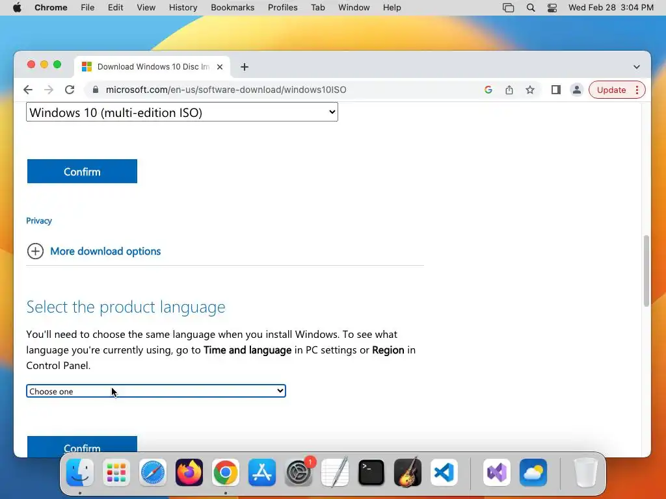Open the tab search chevron
The height and width of the screenshot is (499, 666).
tap(636, 67)
